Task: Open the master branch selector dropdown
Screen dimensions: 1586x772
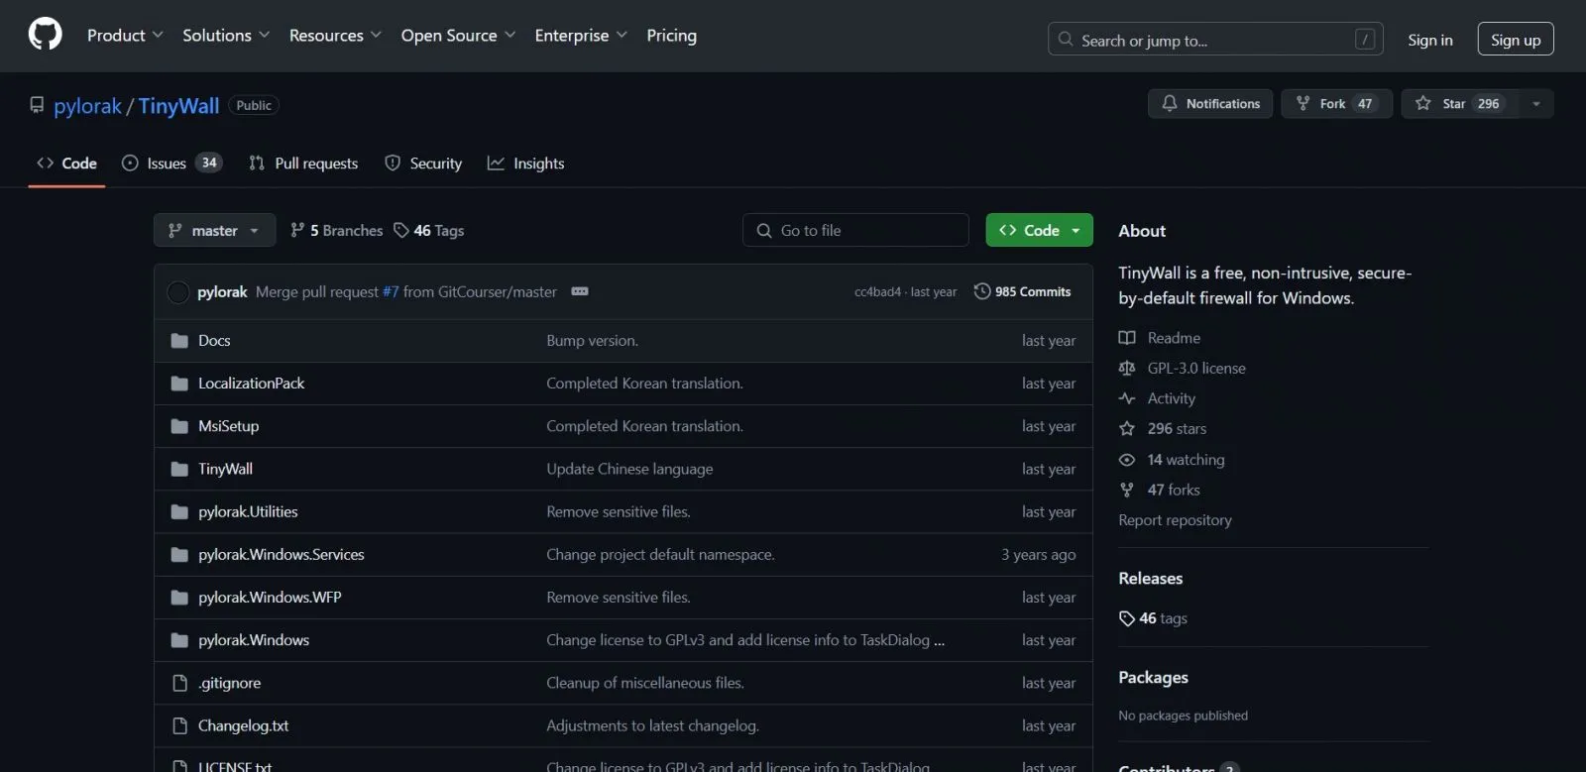Action: pyautogui.click(x=214, y=230)
